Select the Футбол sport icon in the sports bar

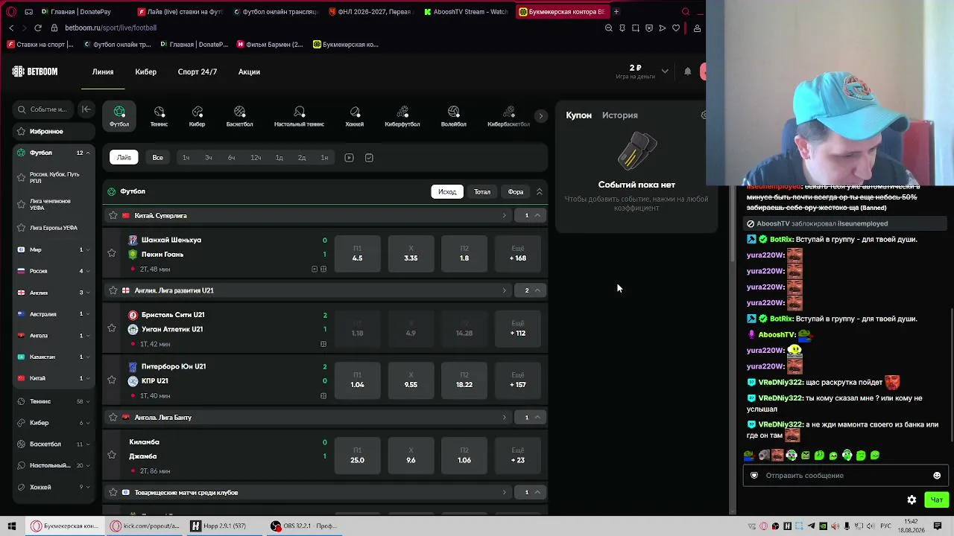pyautogui.click(x=119, y=116)
